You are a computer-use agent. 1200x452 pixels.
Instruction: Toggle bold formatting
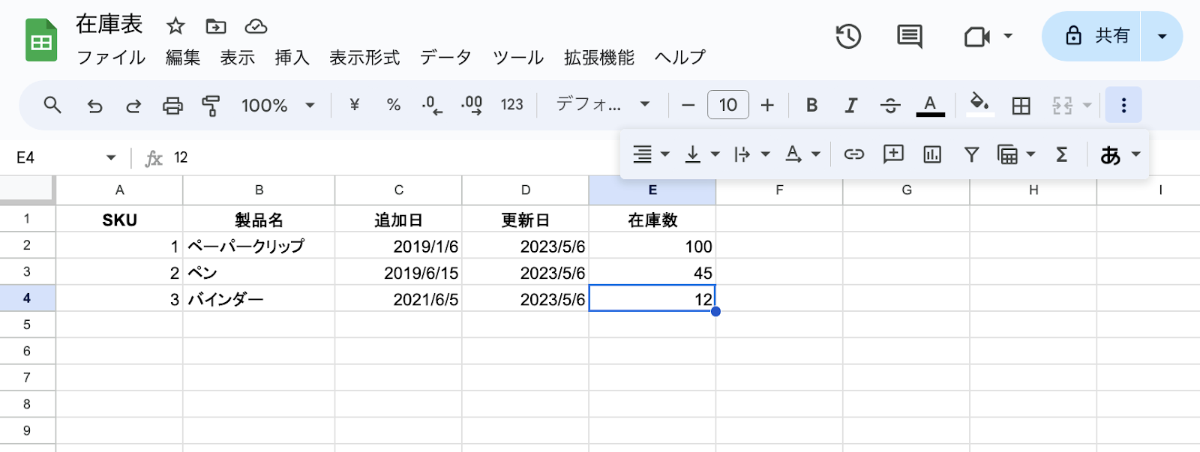811,106
